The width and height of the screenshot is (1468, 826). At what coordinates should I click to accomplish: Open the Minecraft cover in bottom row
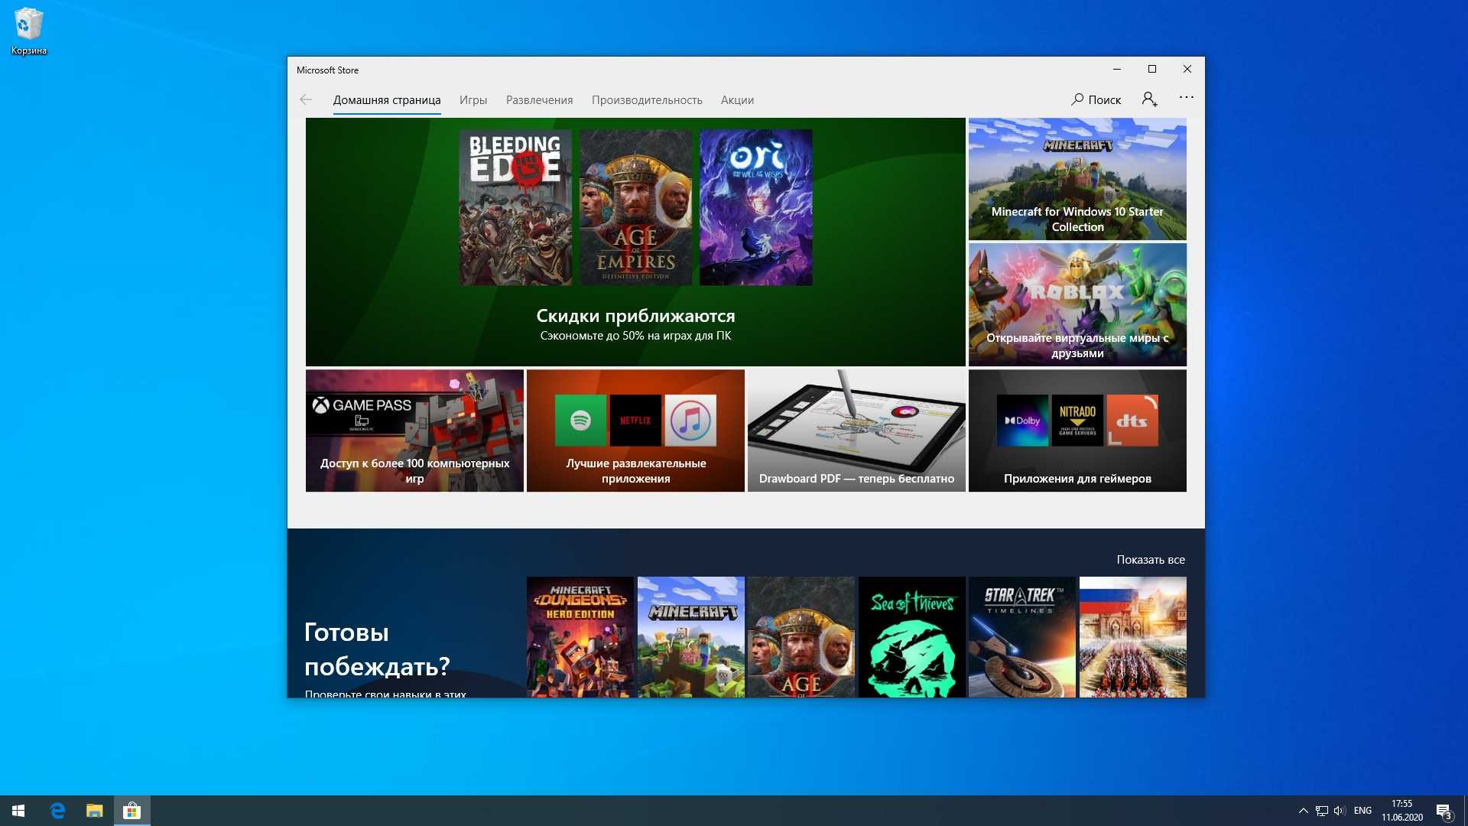(691, 637)
